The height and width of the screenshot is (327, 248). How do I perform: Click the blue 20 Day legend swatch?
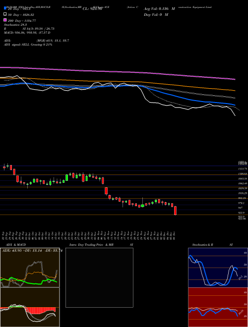point(5,8)
